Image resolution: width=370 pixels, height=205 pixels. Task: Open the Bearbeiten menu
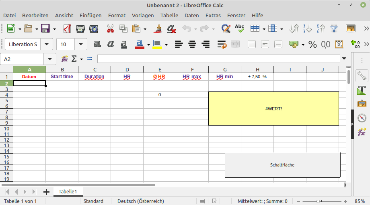(35, 15)
